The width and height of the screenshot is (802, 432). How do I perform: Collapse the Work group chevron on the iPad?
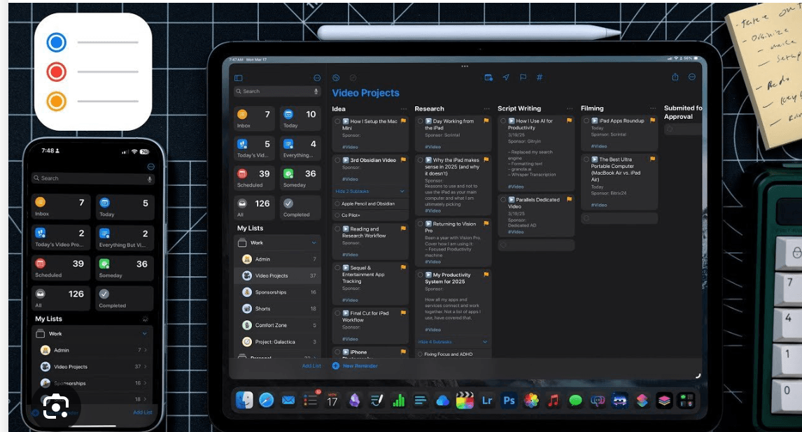314,243
